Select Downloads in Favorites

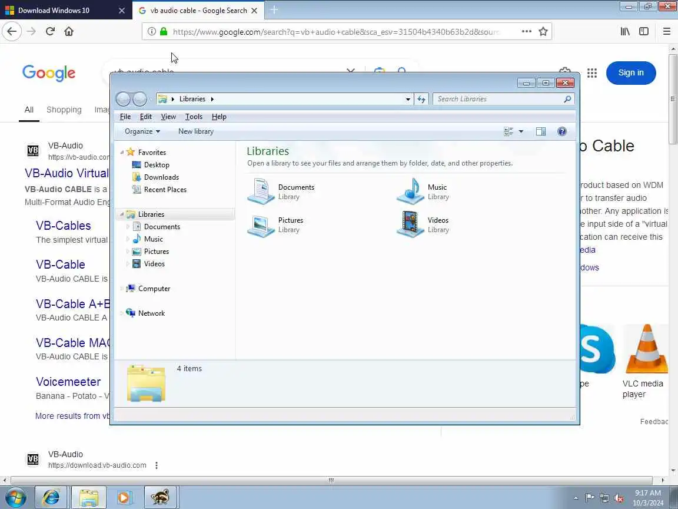point(161,177)
